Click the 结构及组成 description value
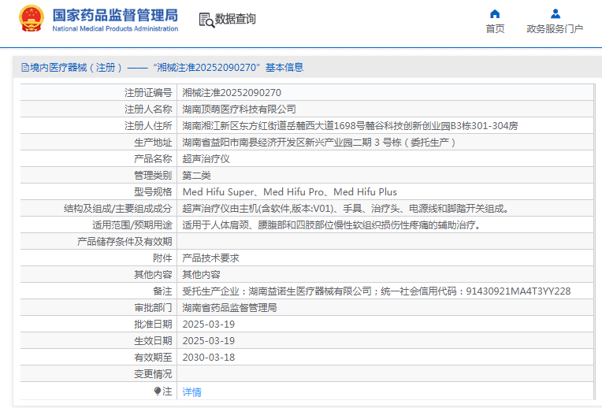 (x=346, y=209)
